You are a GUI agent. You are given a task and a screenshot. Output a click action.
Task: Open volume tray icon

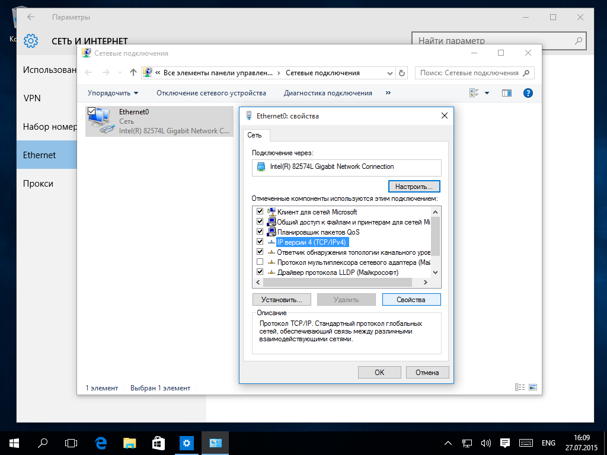point(486,443)
